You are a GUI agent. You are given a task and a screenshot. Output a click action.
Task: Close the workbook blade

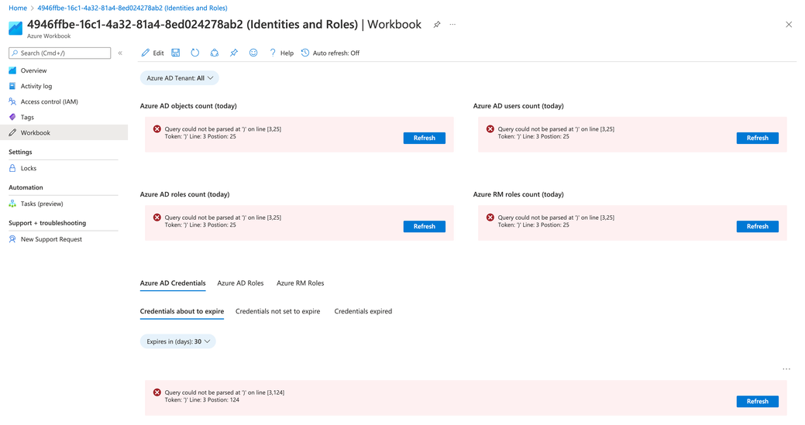(x=789, y=25)
